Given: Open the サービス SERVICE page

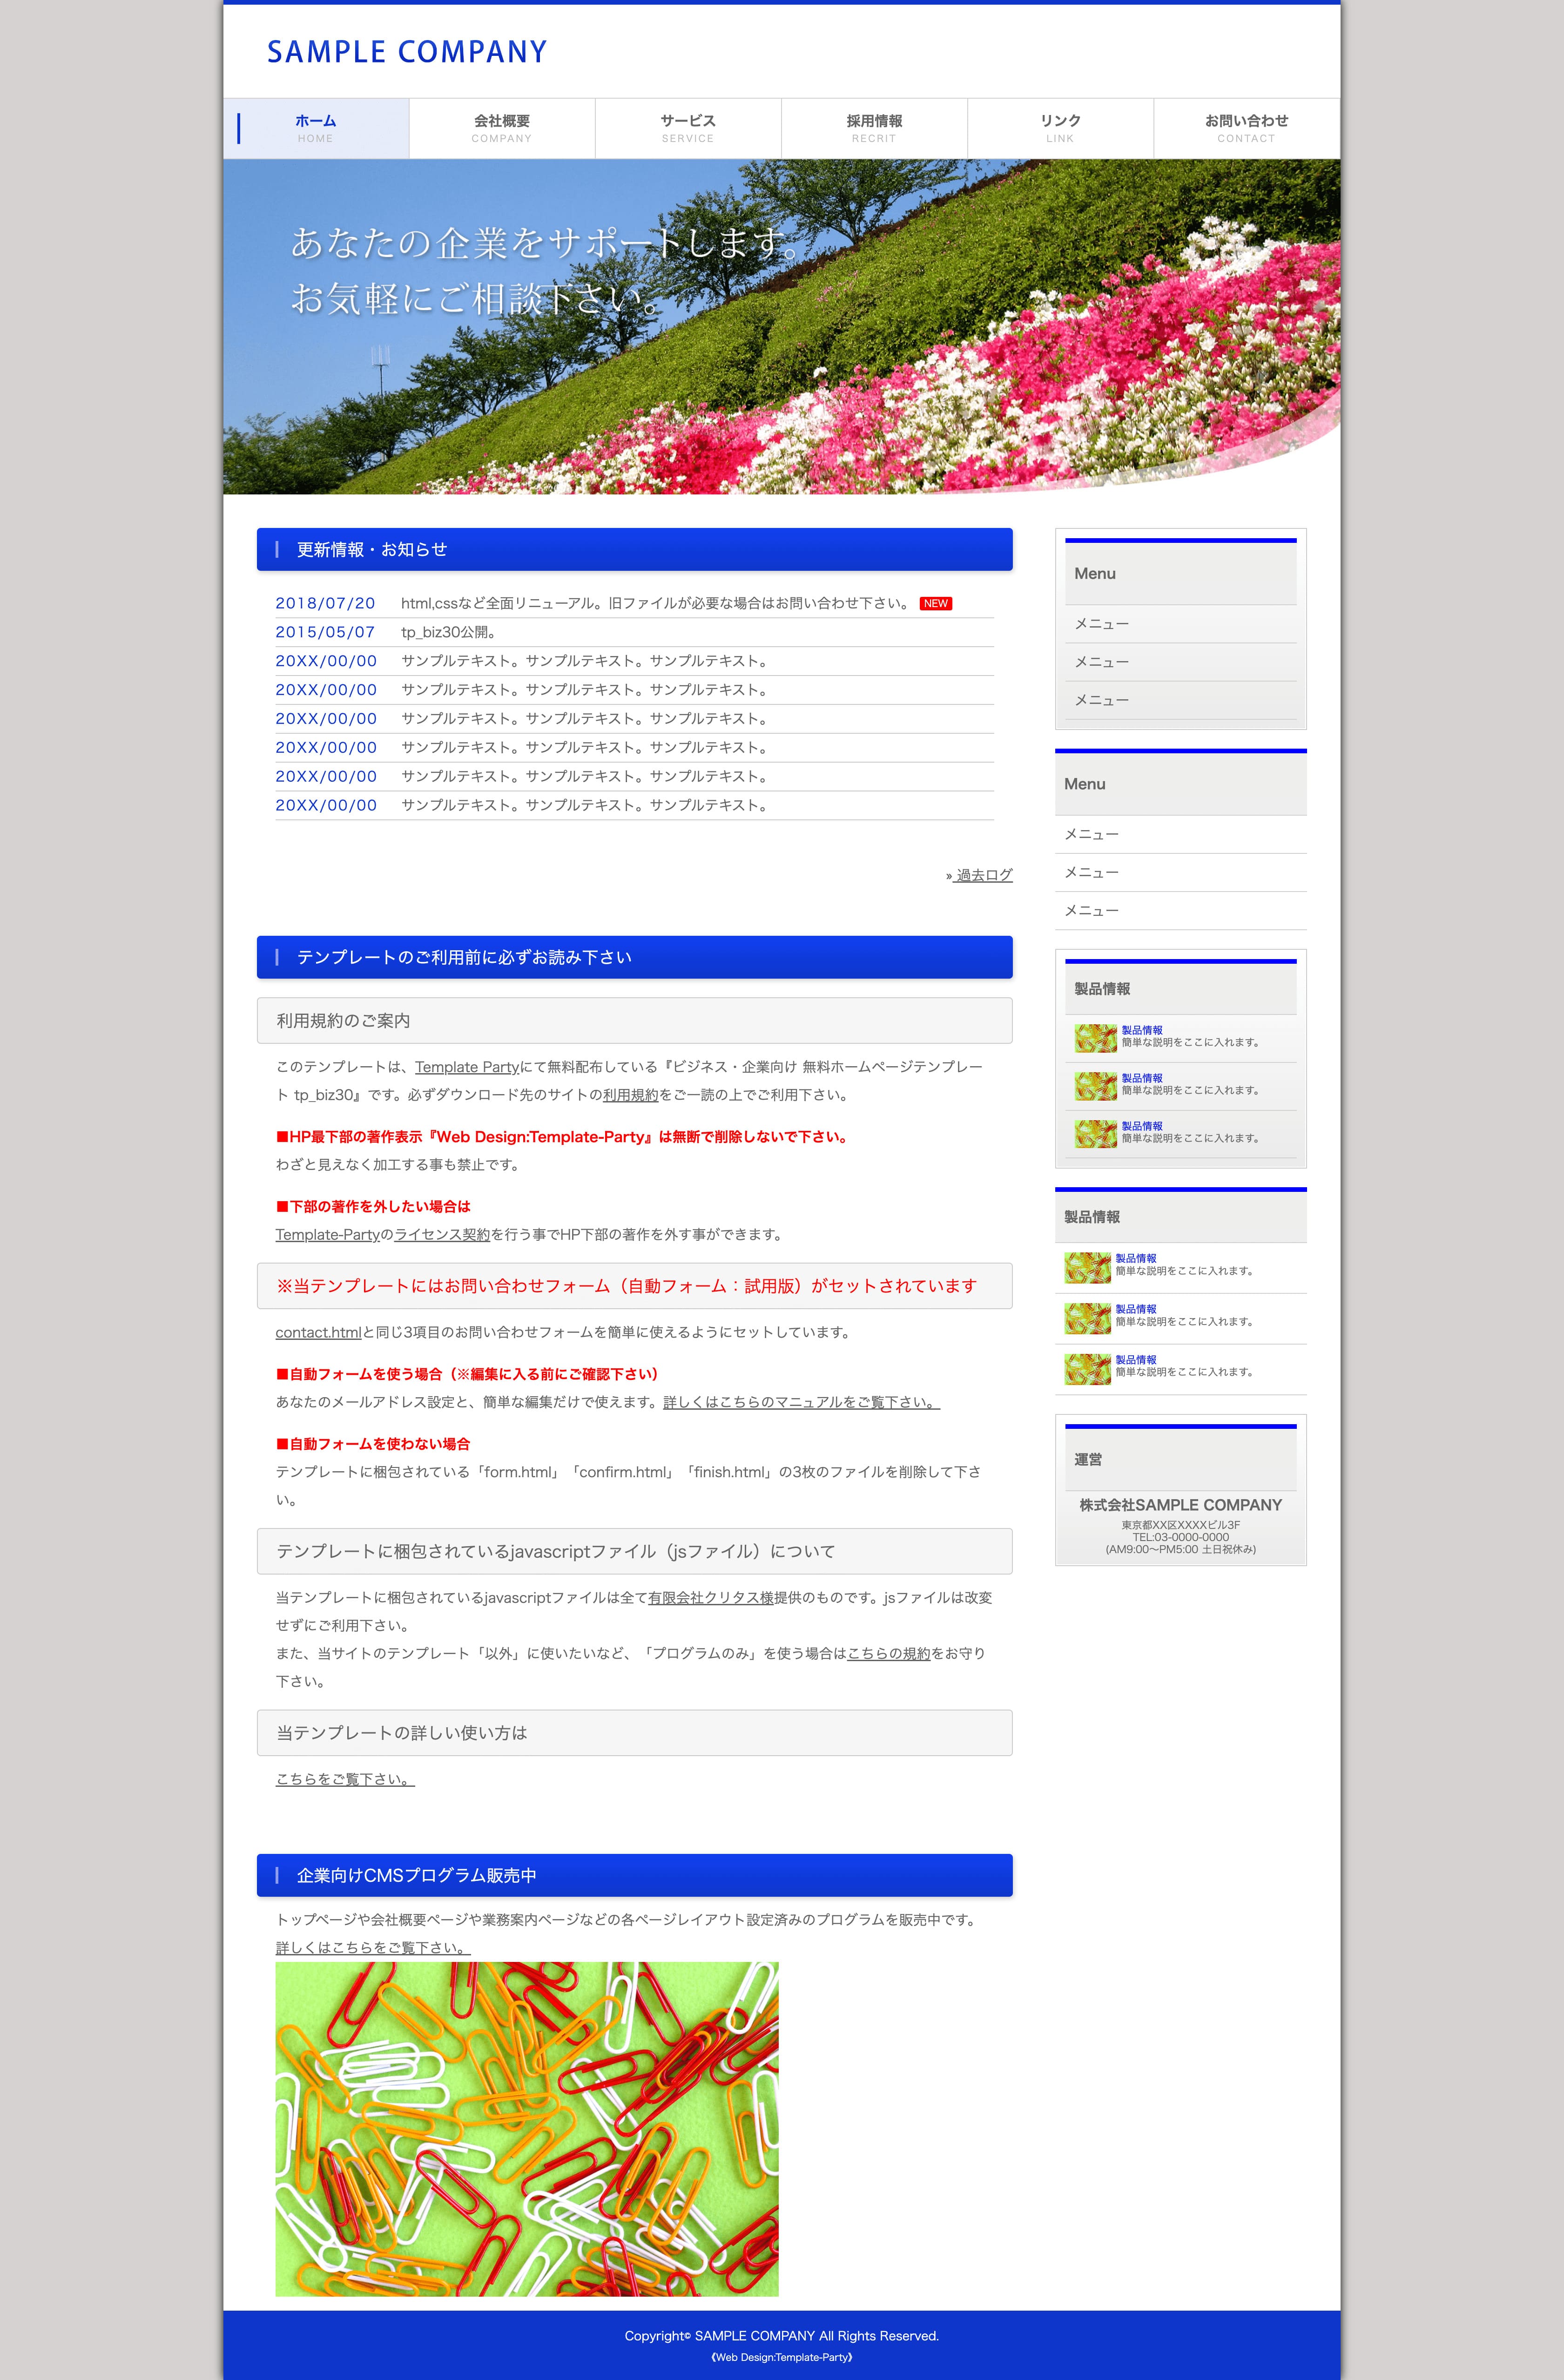Looking at the screenshot, I should (687, 127).
